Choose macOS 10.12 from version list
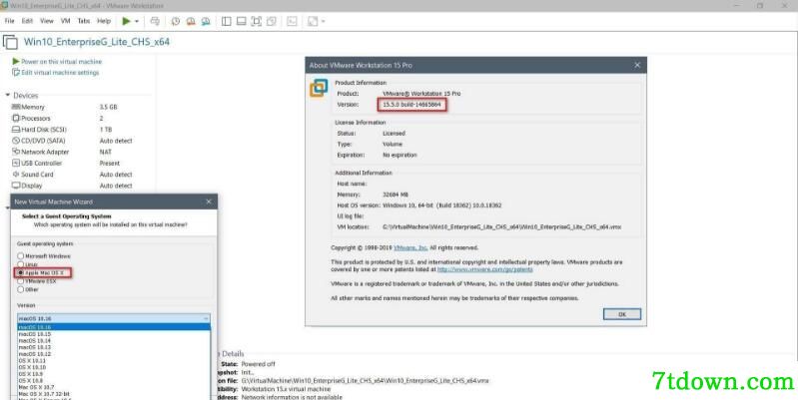Image resolution: width=798 pixels, height=400 pixels. pos(114,354)
